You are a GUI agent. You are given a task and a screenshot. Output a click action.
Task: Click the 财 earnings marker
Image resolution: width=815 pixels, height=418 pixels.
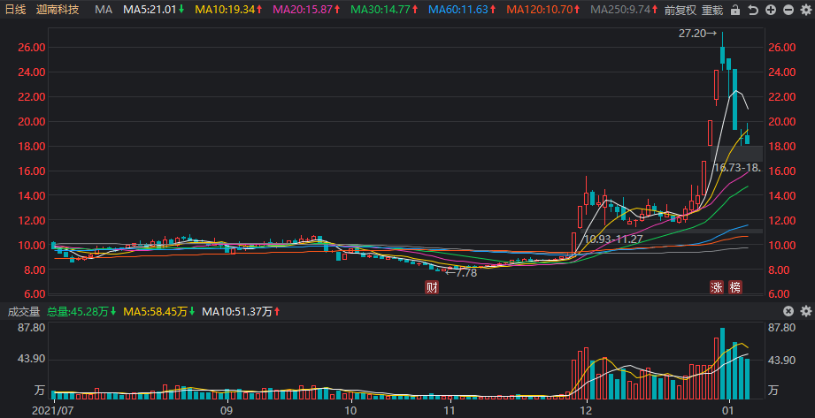(432, 287)
